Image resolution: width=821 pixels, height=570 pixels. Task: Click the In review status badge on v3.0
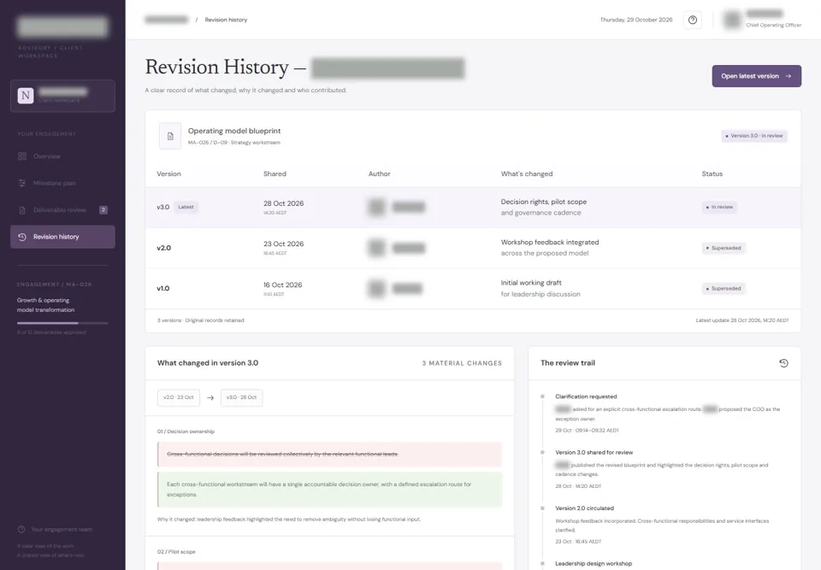point(719,207)
